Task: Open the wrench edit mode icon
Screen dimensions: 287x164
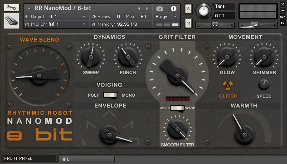Action: pos(11,7)
